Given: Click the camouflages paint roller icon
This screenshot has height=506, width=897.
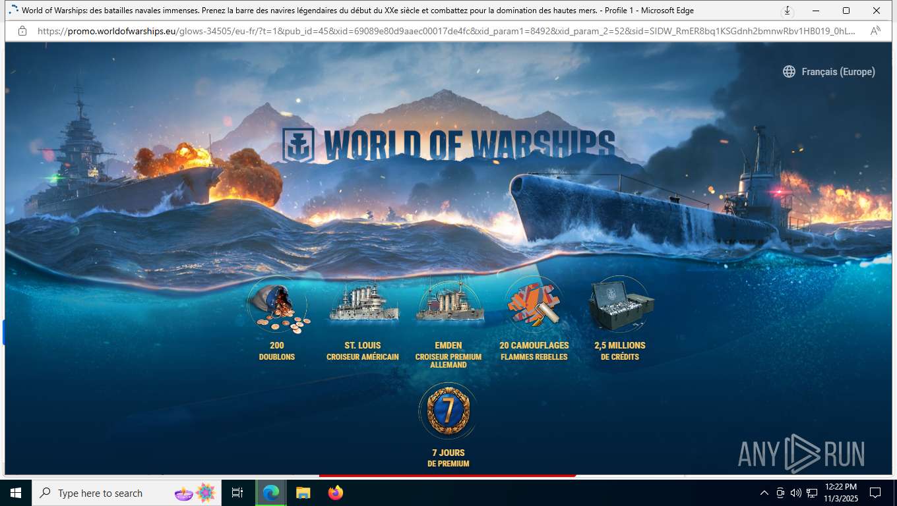Looking at the screenshot, I should (x=534, y=305).
